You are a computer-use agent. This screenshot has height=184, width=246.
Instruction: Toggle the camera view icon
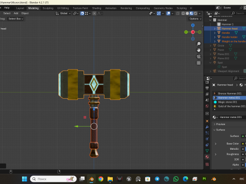pyautogui.click(x=198, y=57)
